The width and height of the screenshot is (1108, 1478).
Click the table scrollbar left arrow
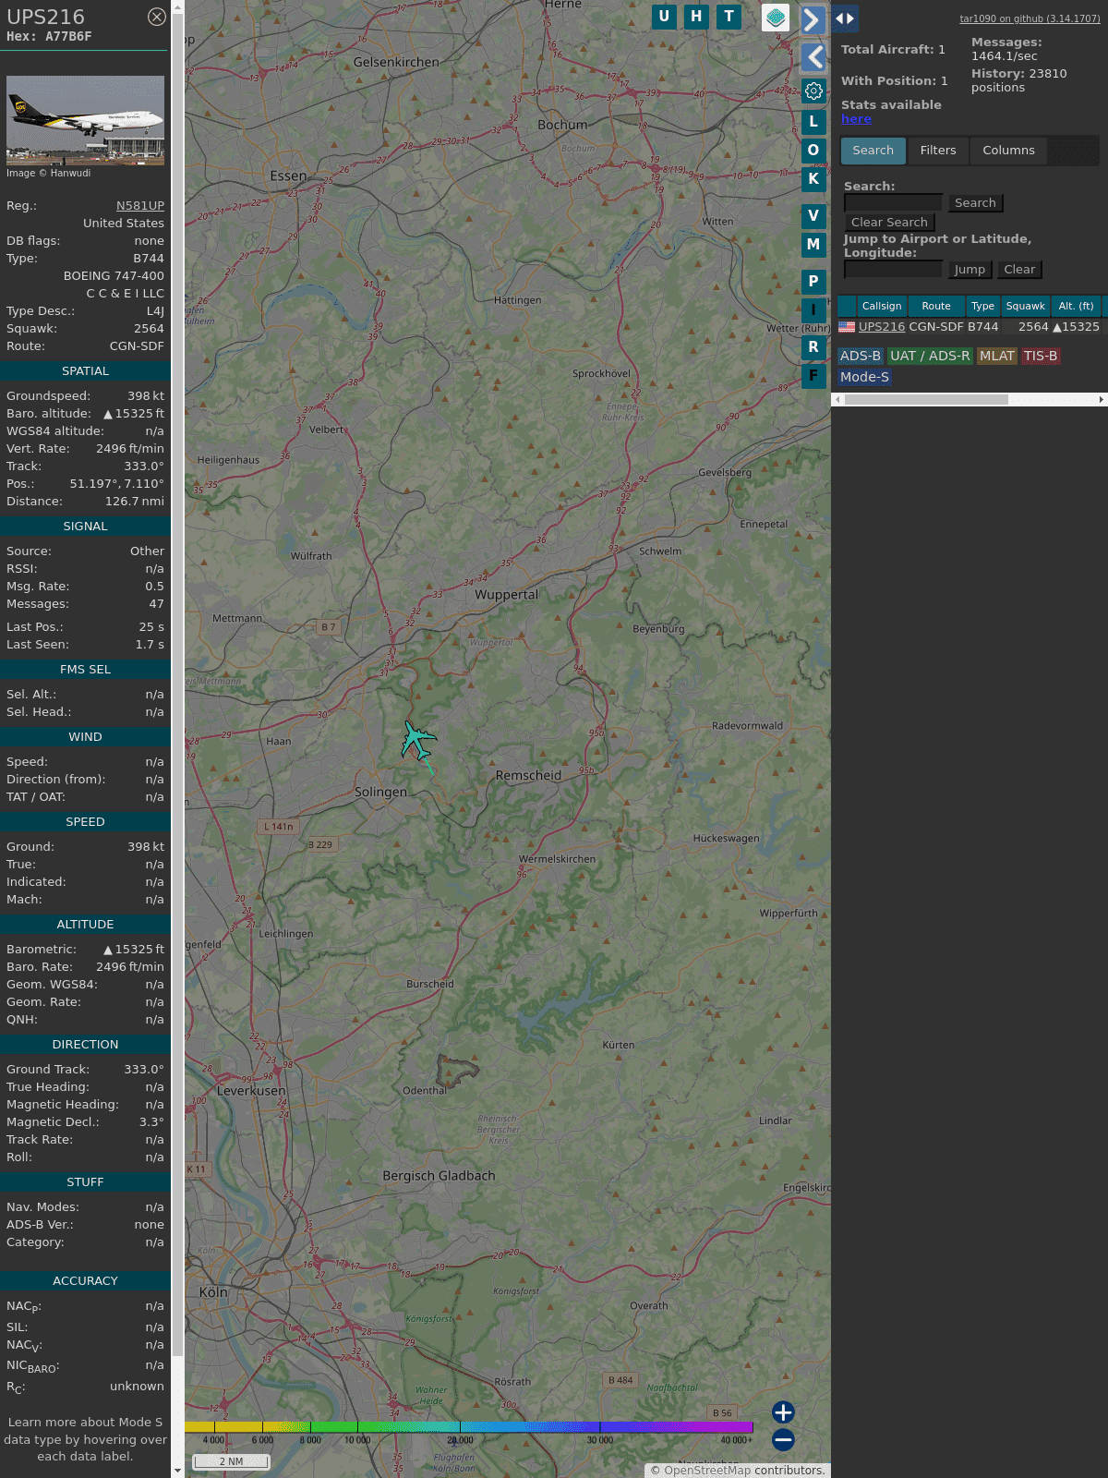837,400
